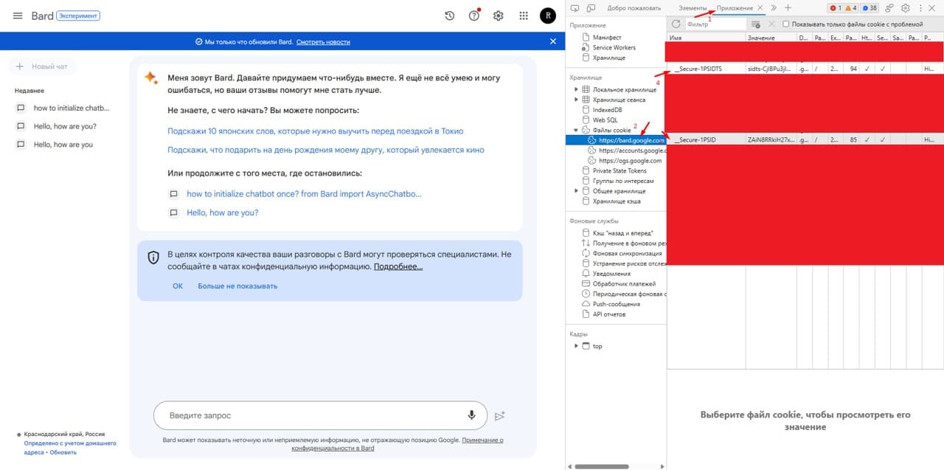944x470 pixels.
Task: Select the Приложение tab
Action: [735, 8]
